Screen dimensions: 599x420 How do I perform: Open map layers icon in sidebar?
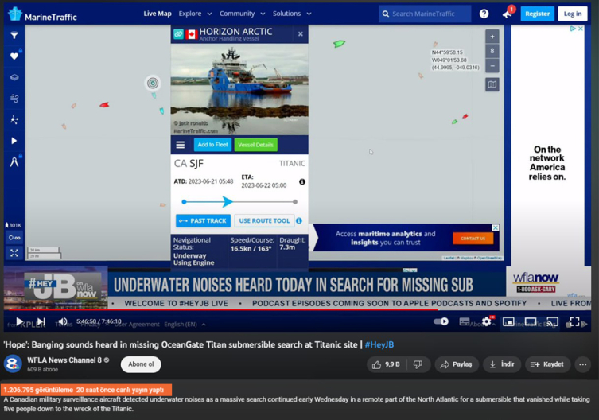14,78
